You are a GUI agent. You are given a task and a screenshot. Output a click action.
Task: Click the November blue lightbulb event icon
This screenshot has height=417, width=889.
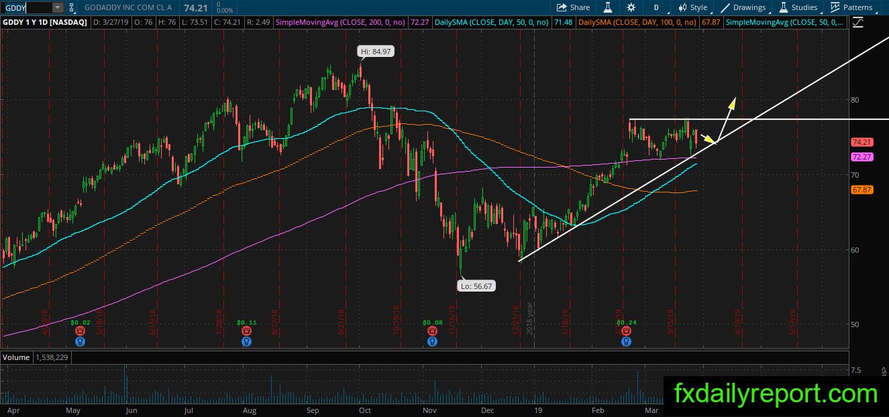pyautogui.click(x=432, y=341)
